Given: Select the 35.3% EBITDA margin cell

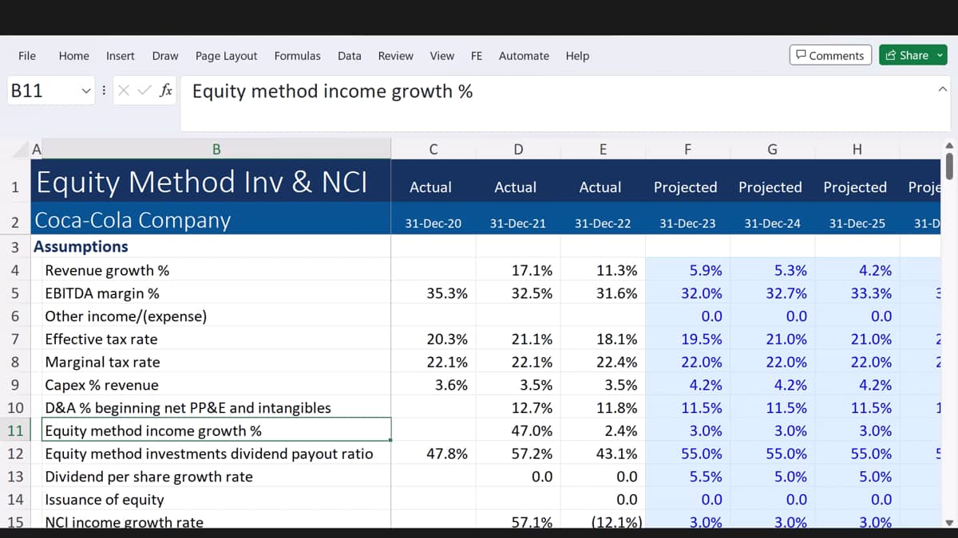Looking at the screenshot, I should 433,293.
